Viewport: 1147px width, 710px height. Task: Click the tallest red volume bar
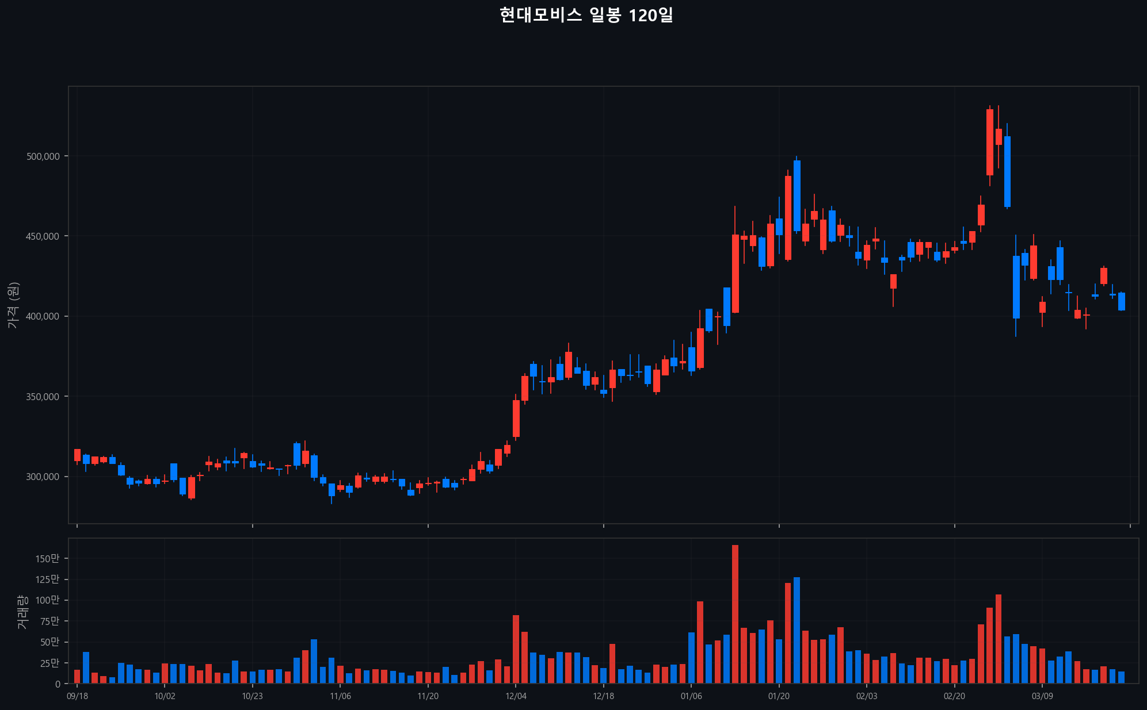pos(735,615)
